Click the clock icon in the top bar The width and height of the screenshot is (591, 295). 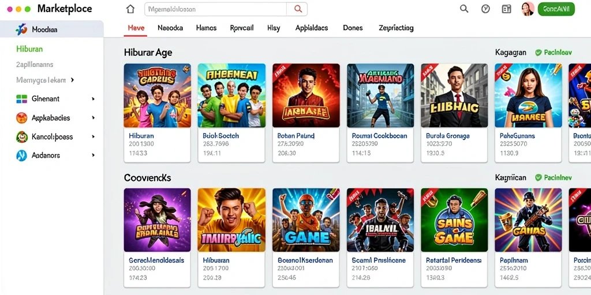click(485, 9)
